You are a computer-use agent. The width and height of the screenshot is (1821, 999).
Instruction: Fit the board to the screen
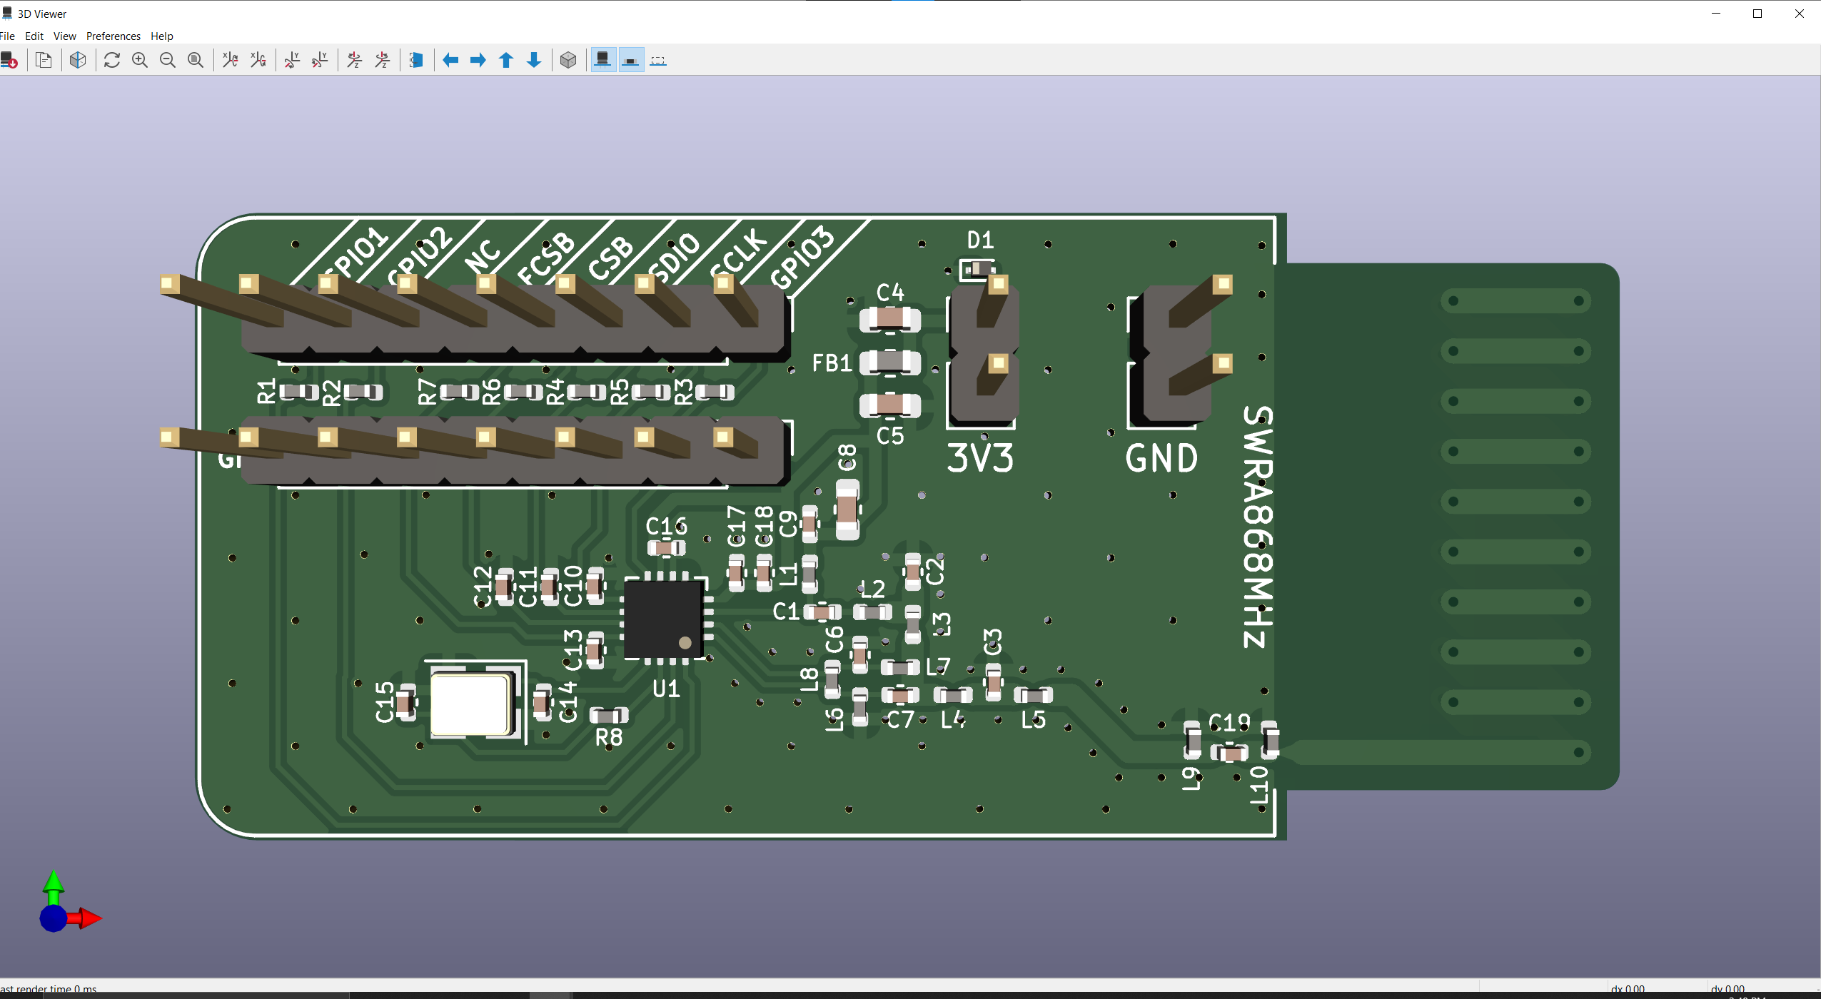pos(195,60)
